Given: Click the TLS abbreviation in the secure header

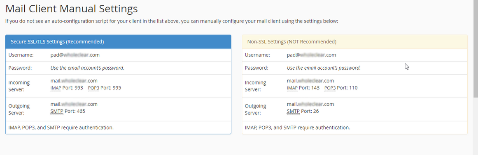Looking at the screenshot, I should (42, 42).
